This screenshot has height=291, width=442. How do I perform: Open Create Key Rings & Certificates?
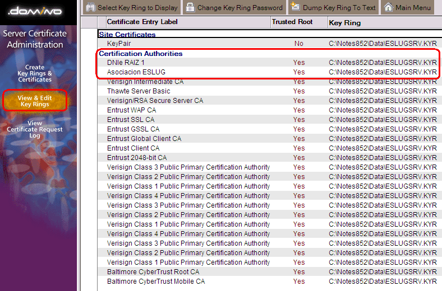pos(35,73)
